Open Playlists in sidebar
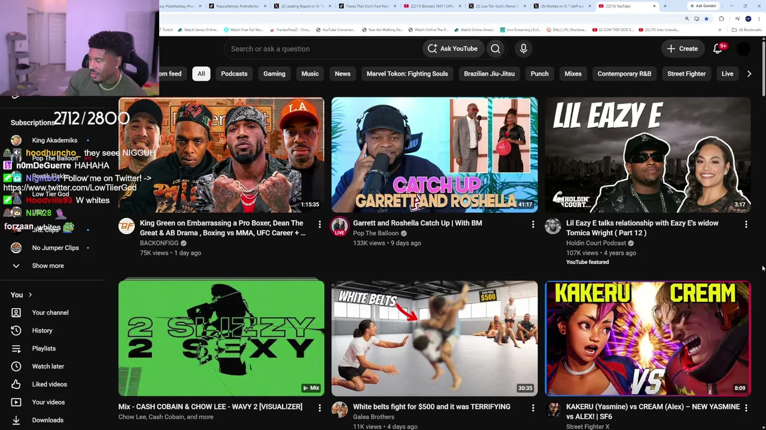This screenshot has height=430, width=766. click(x=44, y=349)
